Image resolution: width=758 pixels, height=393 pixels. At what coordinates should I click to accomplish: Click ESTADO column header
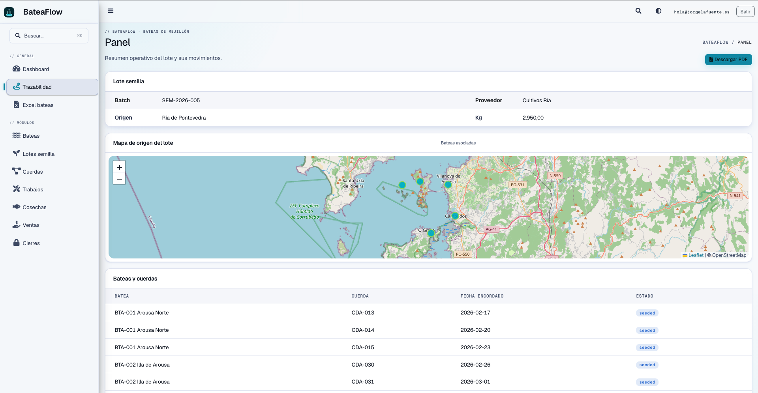pos(644,296)
